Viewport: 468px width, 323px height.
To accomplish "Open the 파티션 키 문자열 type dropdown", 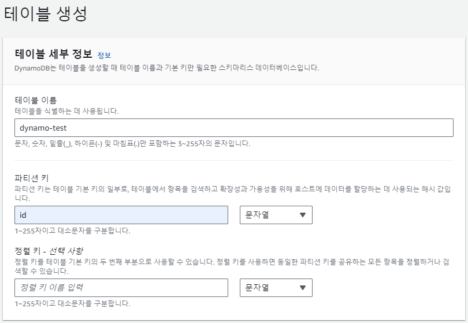I will pos(276,215).
